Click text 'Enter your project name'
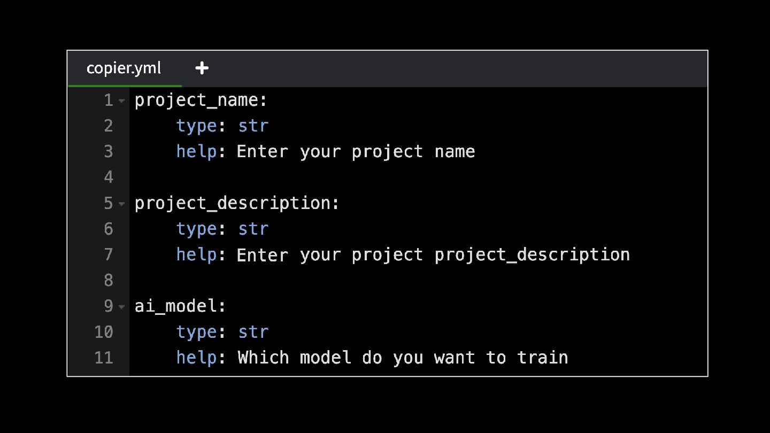The image size is (770, 433). (x=356, y=152)
